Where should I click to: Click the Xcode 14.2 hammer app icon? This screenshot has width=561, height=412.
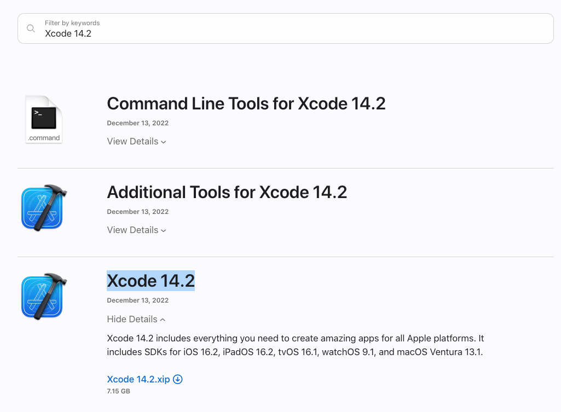coord(44,297)
